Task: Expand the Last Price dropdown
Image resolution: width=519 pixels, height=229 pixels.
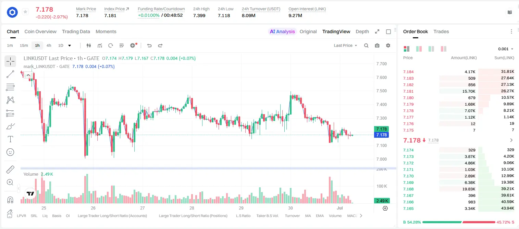Action: coord(346,45)
